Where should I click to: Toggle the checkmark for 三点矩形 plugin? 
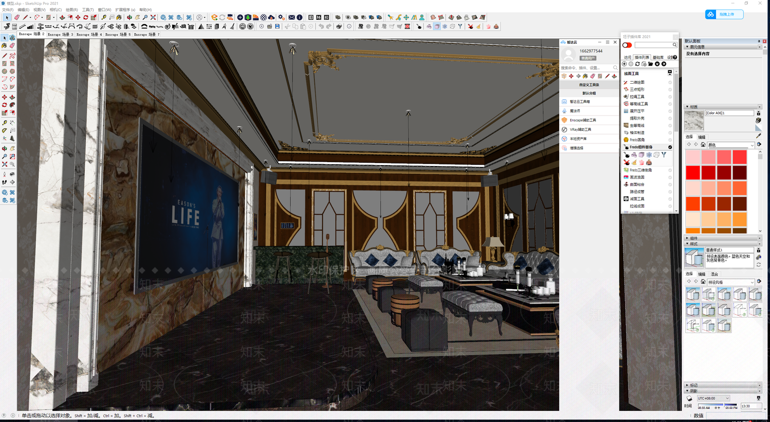pyautogui.click(x=670, y=90)
